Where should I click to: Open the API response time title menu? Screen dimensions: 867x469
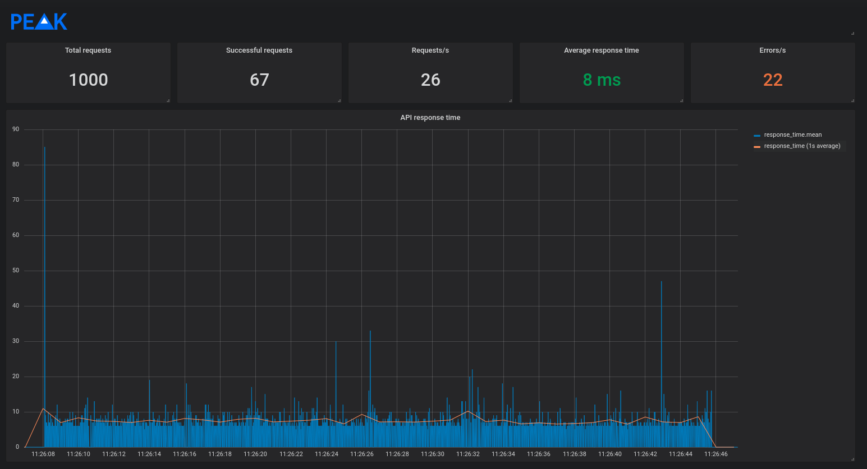430,118
